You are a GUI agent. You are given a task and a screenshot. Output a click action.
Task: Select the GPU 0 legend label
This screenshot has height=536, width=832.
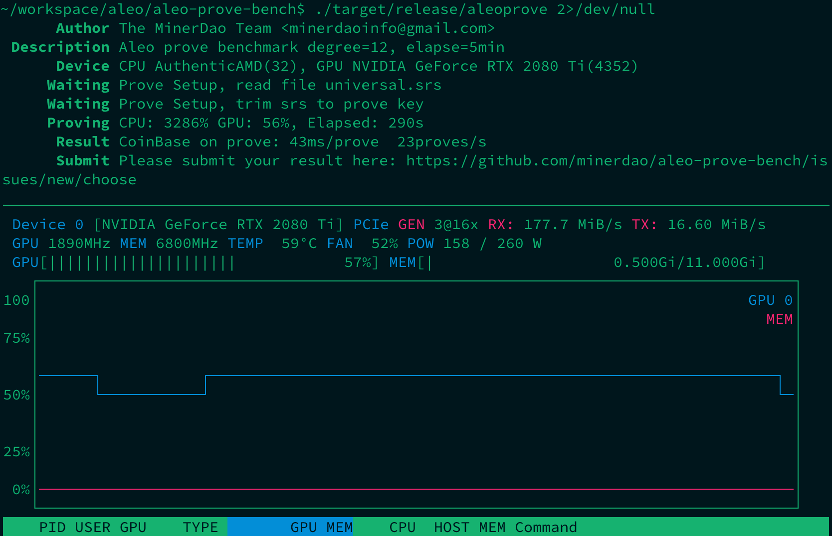click(770, 300)
